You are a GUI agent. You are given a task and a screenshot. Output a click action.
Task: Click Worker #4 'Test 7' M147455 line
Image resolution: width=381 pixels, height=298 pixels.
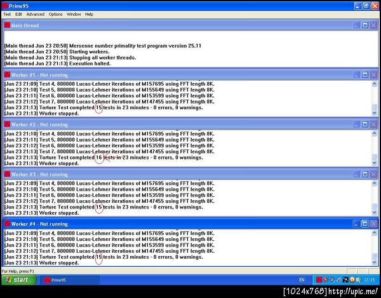109,251
